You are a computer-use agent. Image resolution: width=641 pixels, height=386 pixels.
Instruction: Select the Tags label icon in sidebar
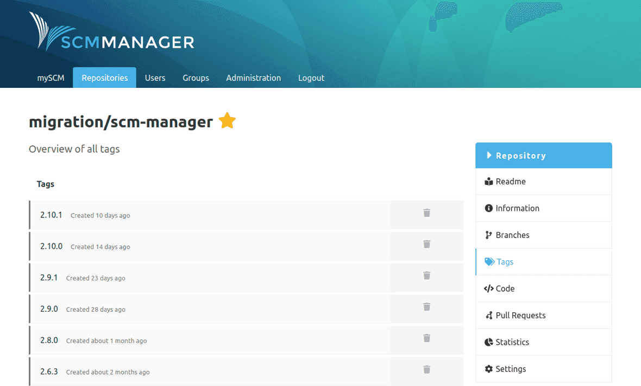(x=488, y=262)
